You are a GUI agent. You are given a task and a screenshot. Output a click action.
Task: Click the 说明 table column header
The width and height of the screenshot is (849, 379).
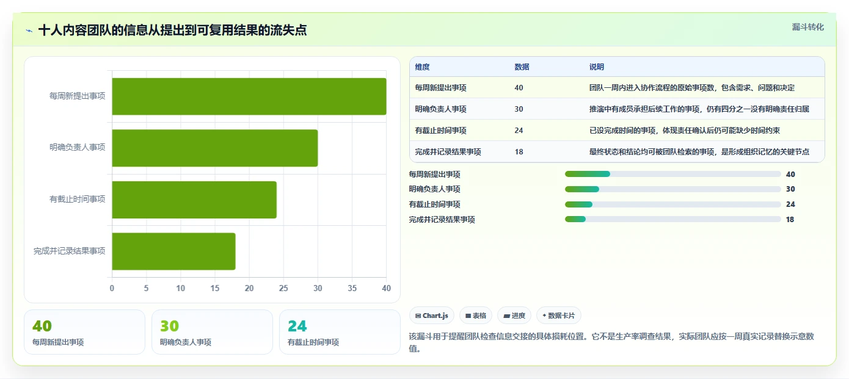tap(597, 67)
